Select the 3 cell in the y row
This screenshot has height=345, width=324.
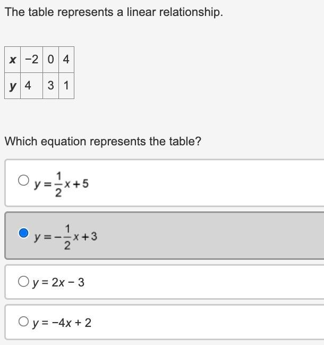50,86
